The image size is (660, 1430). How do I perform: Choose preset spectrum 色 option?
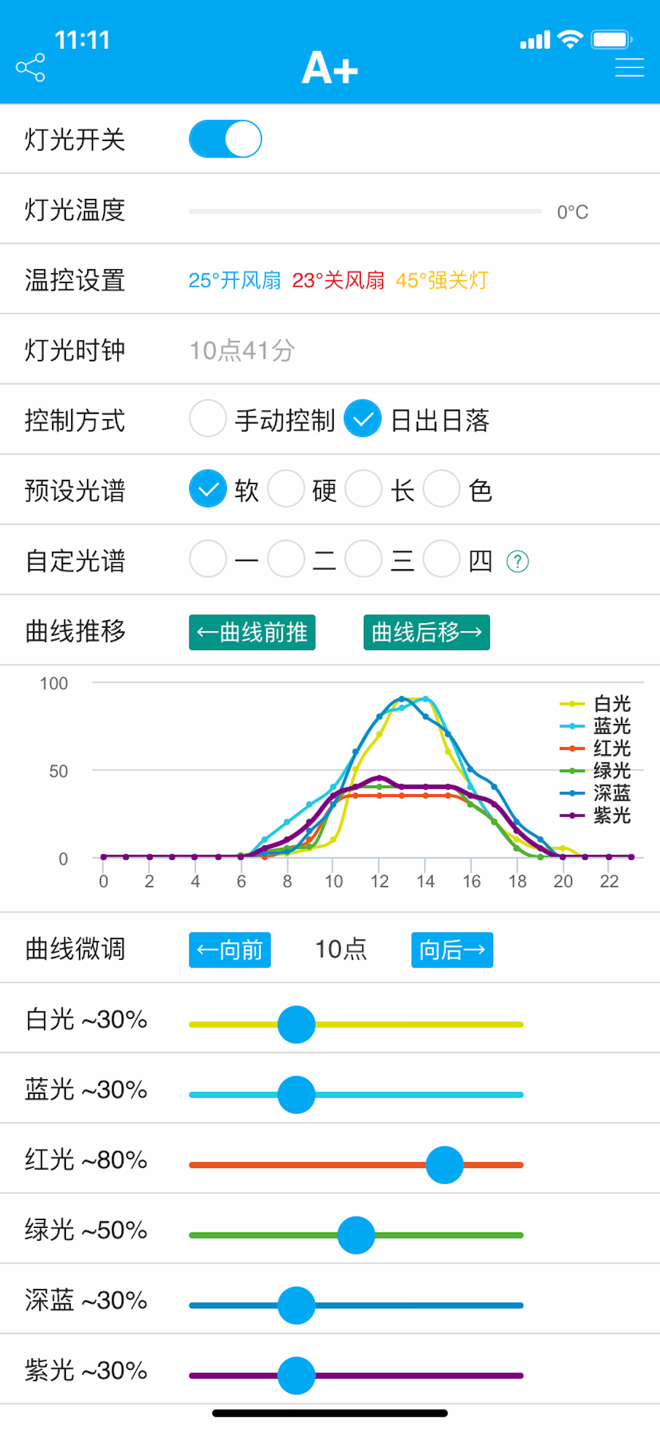(x=442, y=489)
